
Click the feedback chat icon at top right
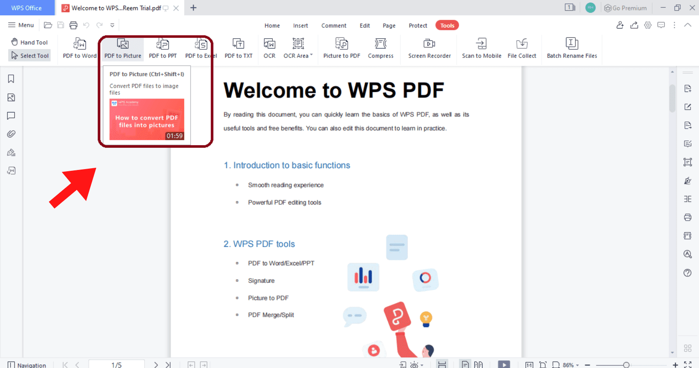click(x=661, y=25)
